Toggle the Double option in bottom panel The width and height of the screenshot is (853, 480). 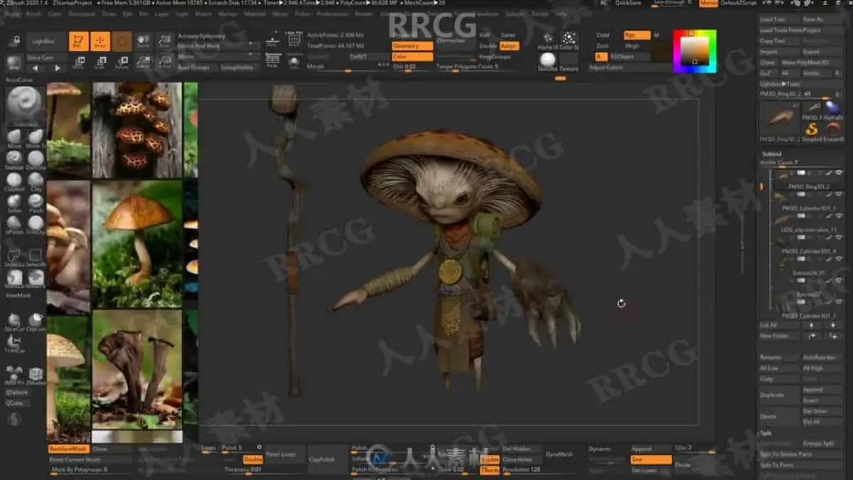[x=252, y=459]
